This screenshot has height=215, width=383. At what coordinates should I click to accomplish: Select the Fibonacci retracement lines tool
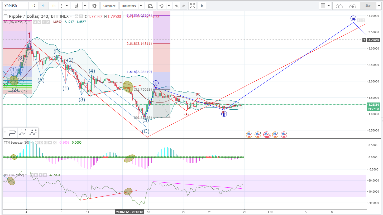[12, 133]
